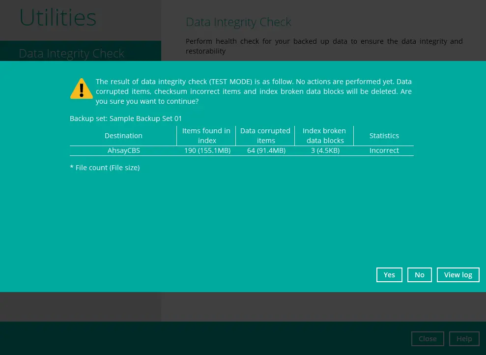486x355 pixels.
Task: Click the Data corrupted items column header
Action: [x=265, y=136]
